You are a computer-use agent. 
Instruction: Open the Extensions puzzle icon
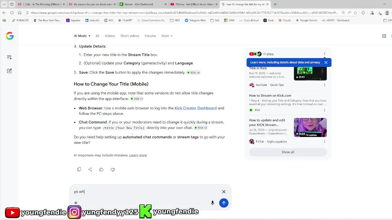click(363, 13)
